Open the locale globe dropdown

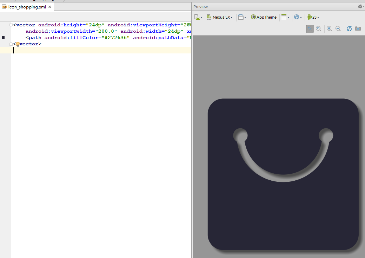pyautogui.click(x=298, y=17)
